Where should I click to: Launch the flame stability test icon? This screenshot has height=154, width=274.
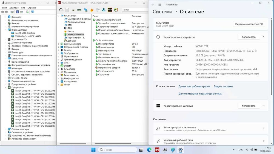[x=92, y=10]
